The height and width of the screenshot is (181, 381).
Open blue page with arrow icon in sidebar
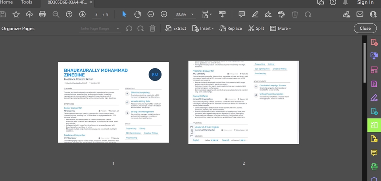click(x=374, y=111)
